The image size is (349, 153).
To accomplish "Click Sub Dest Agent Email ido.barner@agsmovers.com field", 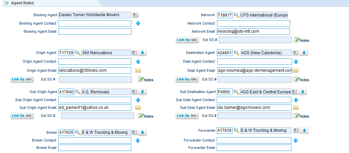I will [254, 108].
